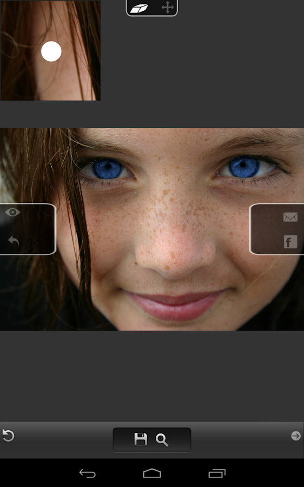Share the photo via the envelope icon
Viewport: 304px width, 487px height.
coord(290,217)
